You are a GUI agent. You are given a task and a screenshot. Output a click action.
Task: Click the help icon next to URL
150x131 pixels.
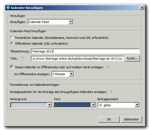click(22, 59)
